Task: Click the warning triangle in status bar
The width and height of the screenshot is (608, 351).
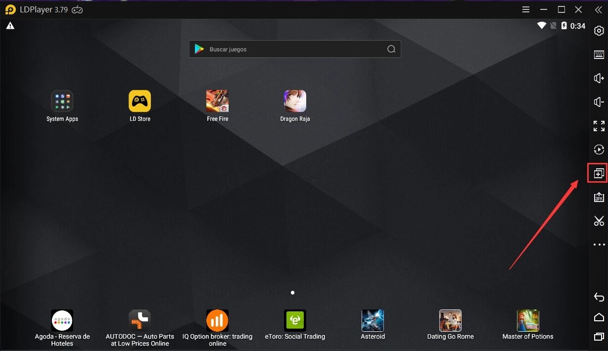Action: [10, 26]
